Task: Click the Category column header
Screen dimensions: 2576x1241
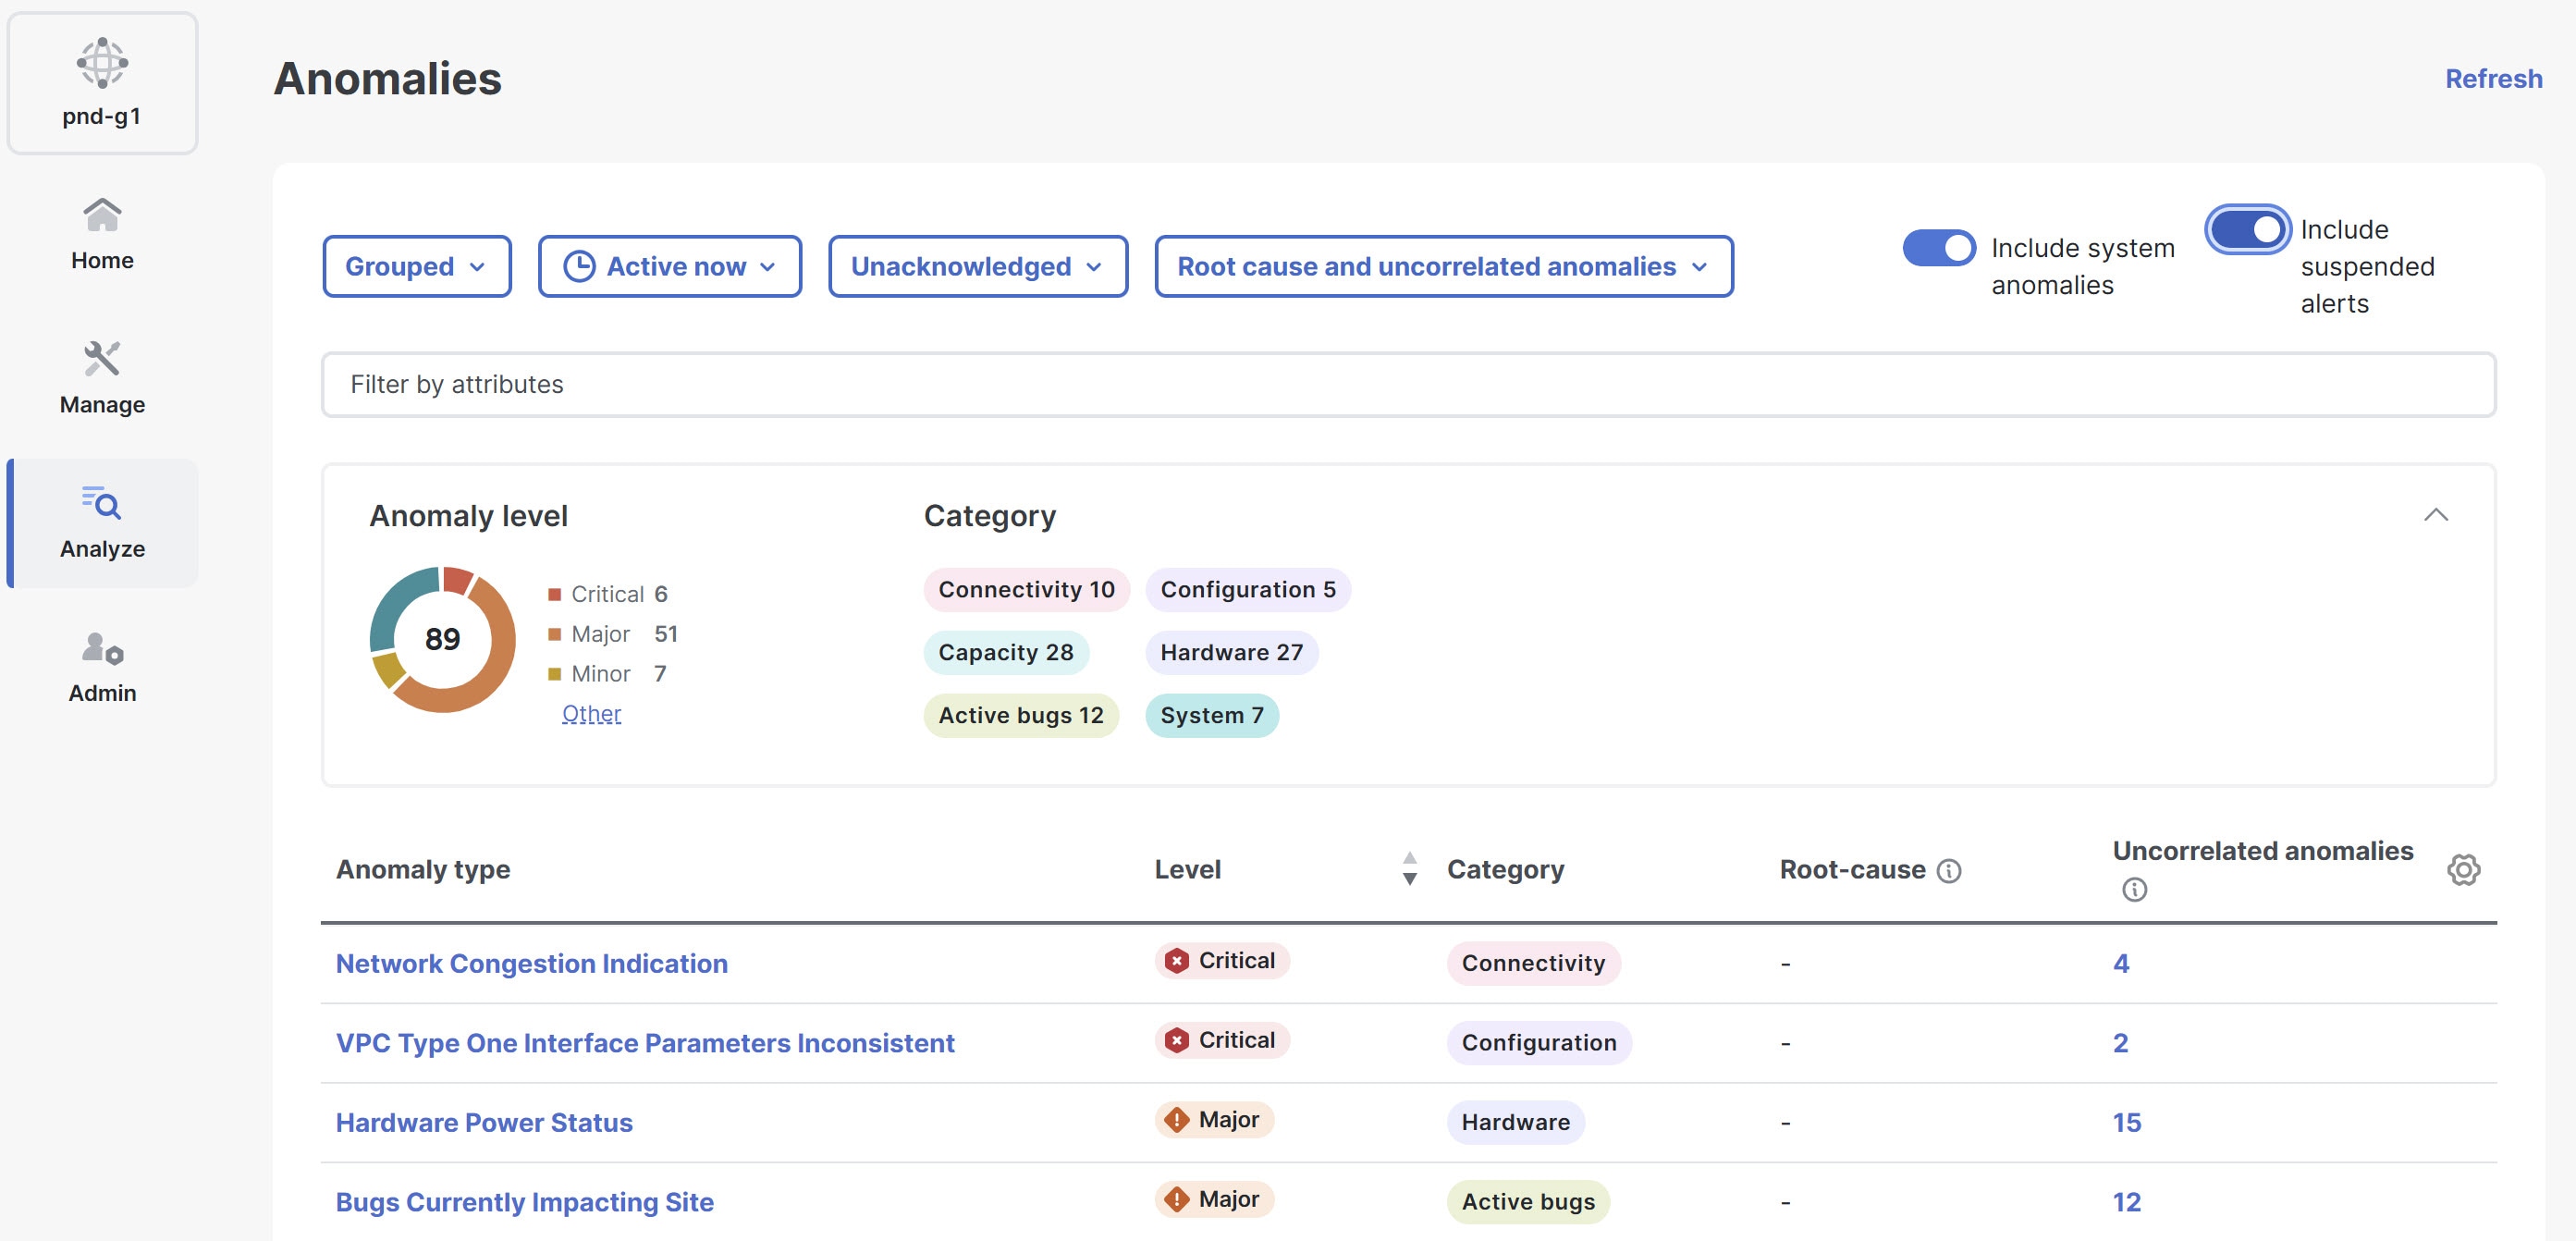Action: 1505,870
